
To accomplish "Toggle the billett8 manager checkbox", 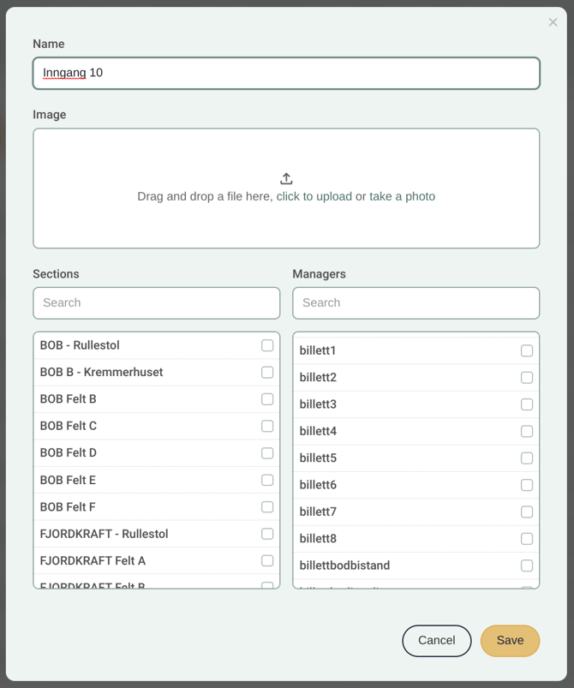I will coord(527,539).
